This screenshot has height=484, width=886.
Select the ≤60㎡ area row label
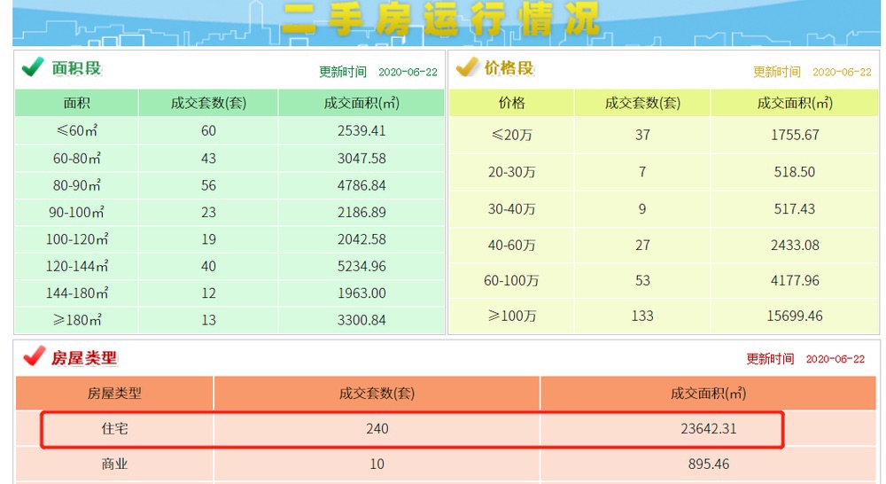[x=76, y=131]
